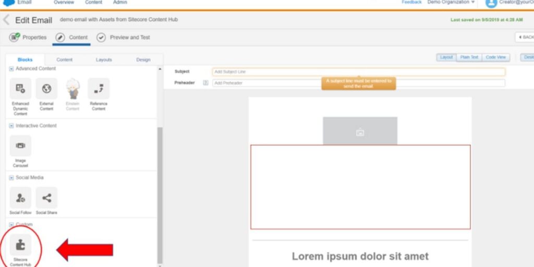The image size is (534, 267).
Task: Collapse the Social Media section
Action: click(11, 178)
